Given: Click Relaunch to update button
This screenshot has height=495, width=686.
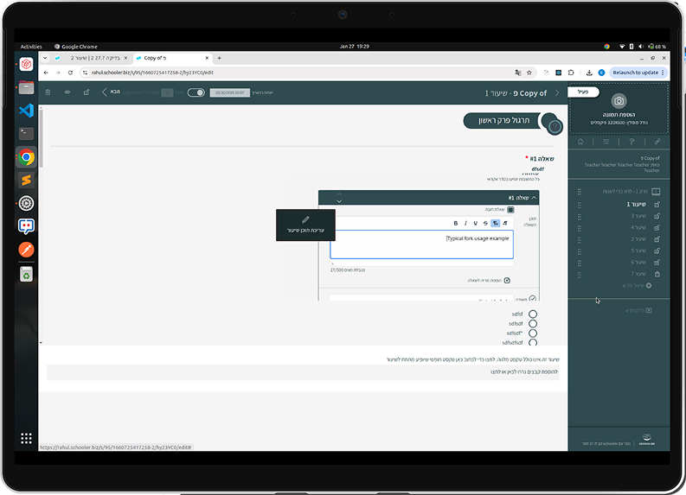Looking at the screenshot, I should coord(638,73).
